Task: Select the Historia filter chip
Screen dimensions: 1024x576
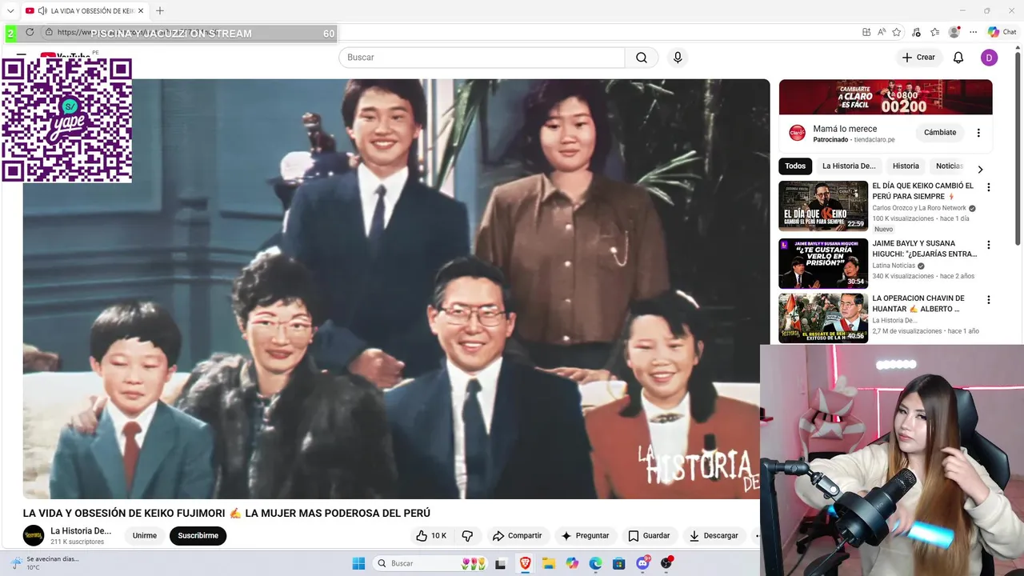Action: click(906, 166)
